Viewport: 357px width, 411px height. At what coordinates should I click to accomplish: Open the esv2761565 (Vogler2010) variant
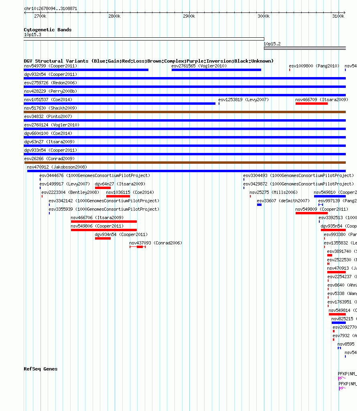(x=199, y=66)
